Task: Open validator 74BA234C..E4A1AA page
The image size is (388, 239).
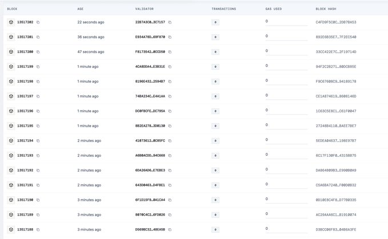Action: click(150, 96)
